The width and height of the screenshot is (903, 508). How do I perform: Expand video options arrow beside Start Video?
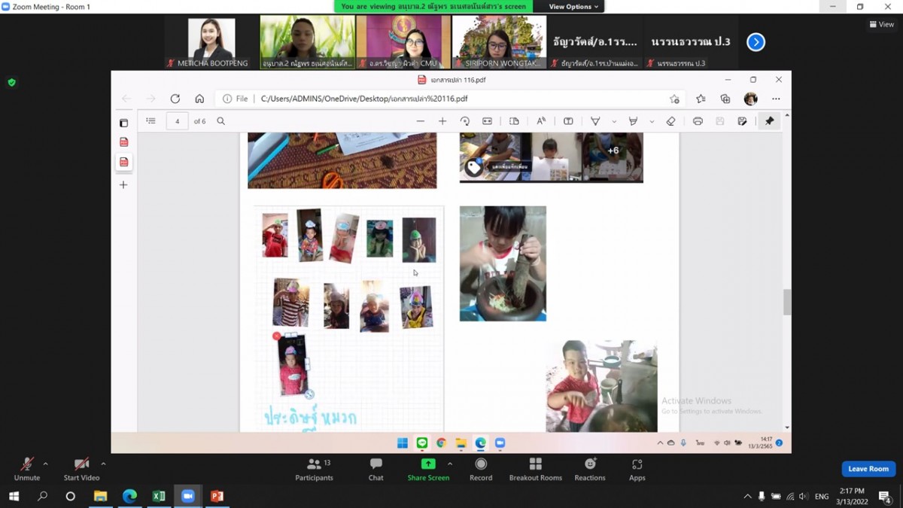103,464
